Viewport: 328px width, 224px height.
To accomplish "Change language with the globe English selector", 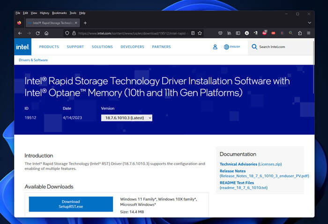I will click(x=232, y=47).
